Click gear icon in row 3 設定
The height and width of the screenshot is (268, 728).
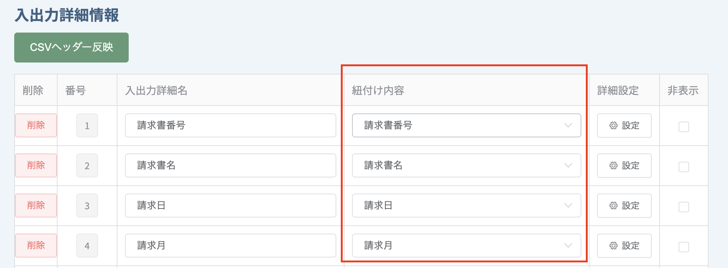point(614,205)
